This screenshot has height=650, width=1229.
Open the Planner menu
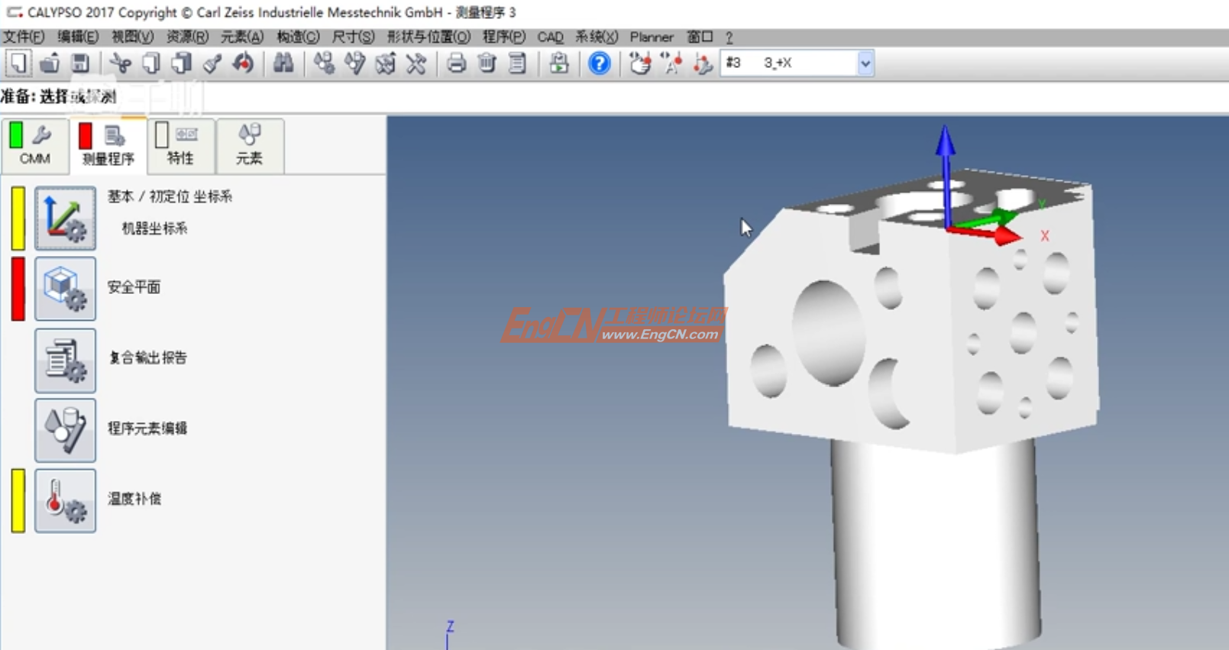pos(651,37)
